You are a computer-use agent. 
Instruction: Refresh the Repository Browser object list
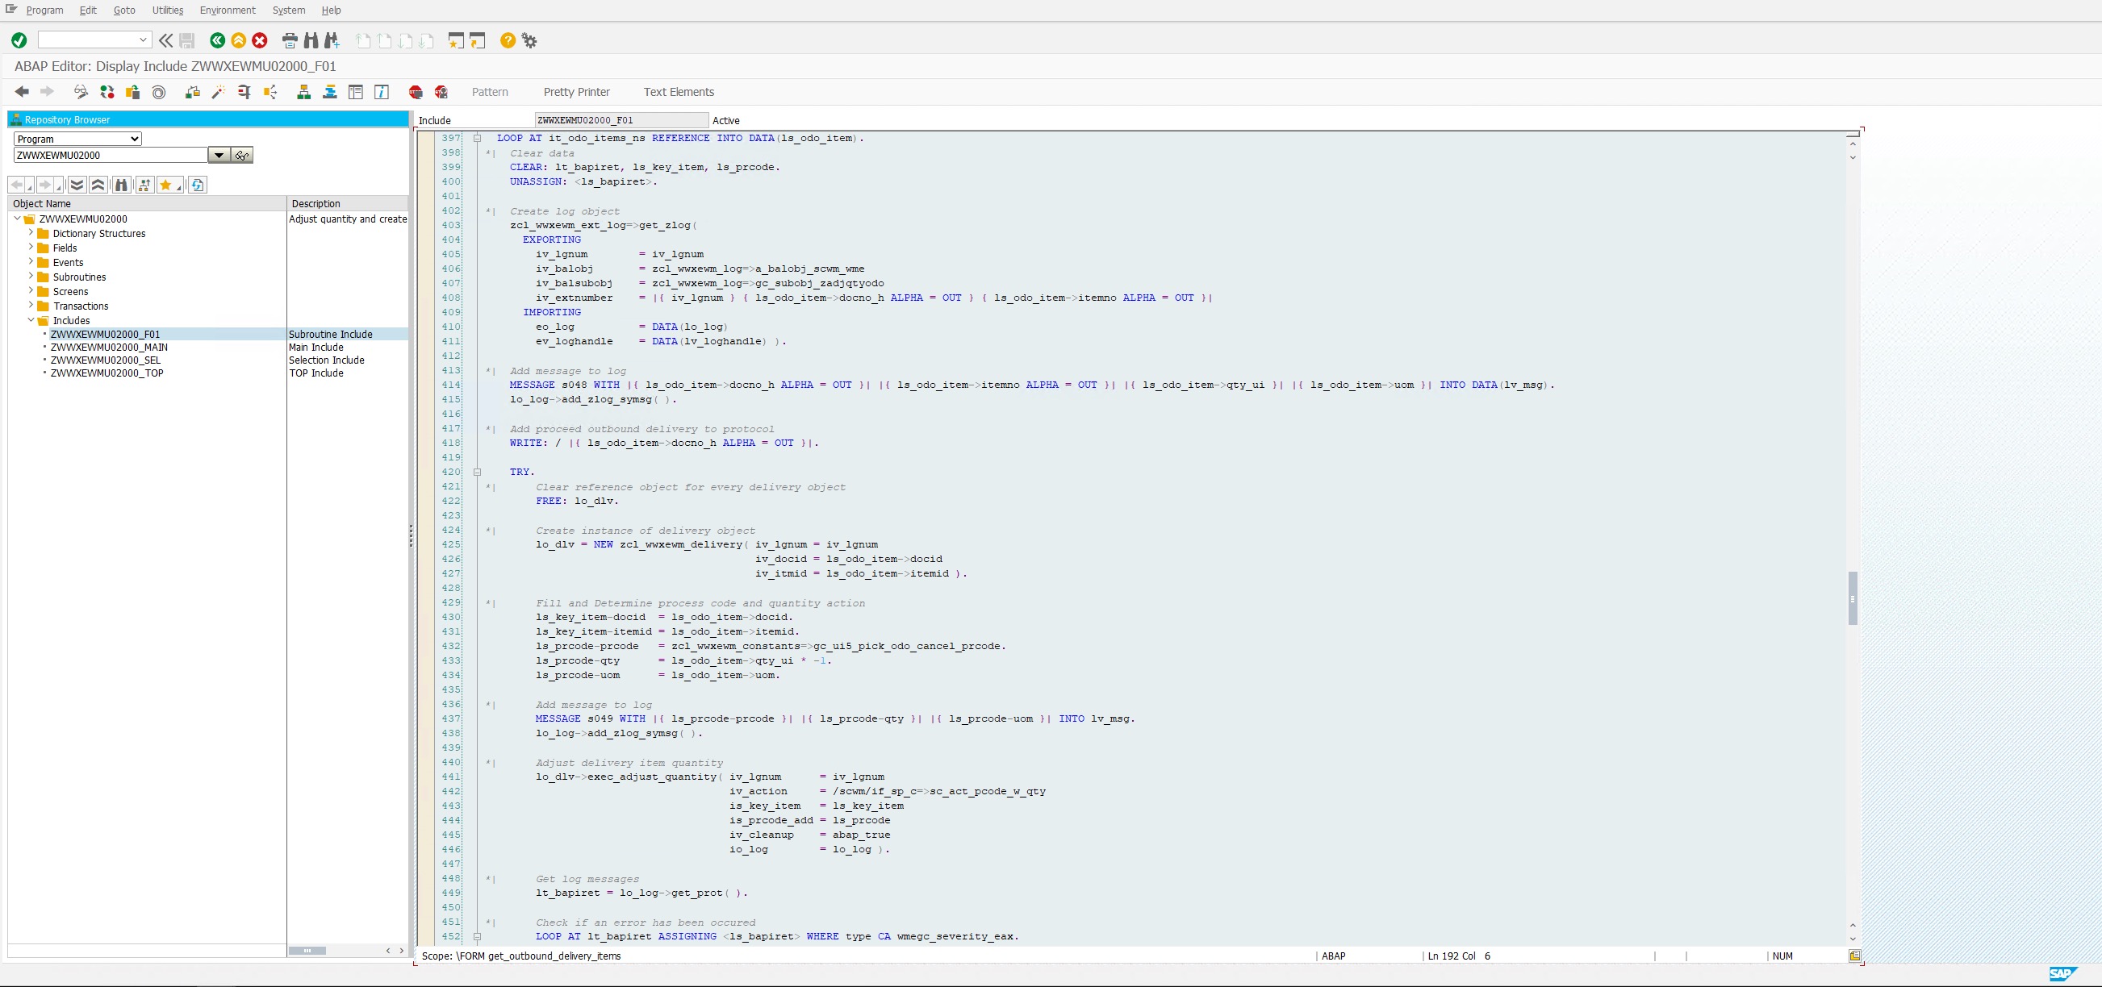pos(198,185)
